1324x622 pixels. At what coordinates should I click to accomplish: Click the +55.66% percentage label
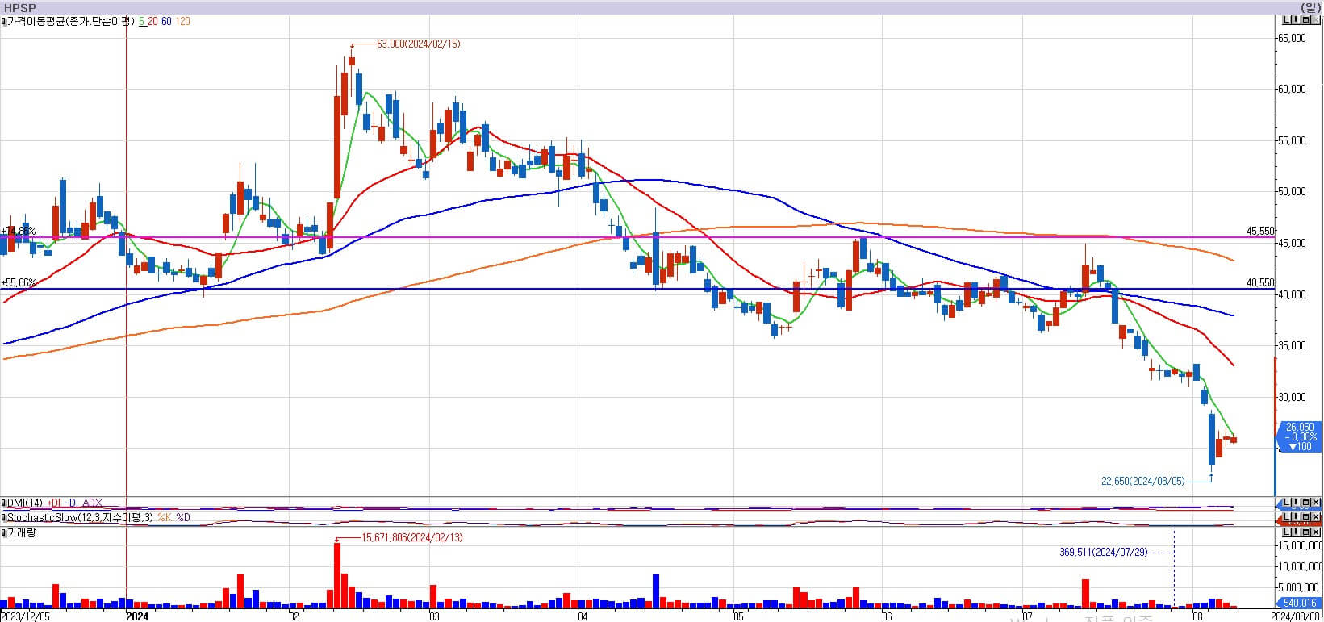(18, 282)
